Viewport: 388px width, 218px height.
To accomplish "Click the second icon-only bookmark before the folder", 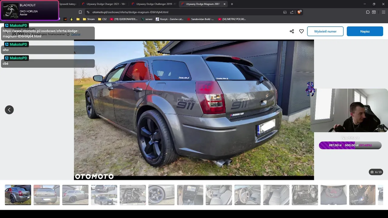I will [72, 19].
